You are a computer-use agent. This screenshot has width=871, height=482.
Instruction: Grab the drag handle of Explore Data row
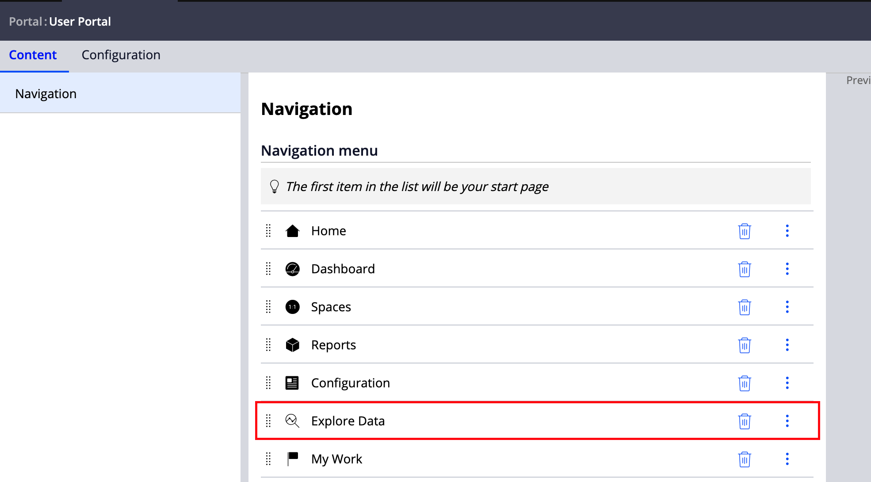coord(268,421)
